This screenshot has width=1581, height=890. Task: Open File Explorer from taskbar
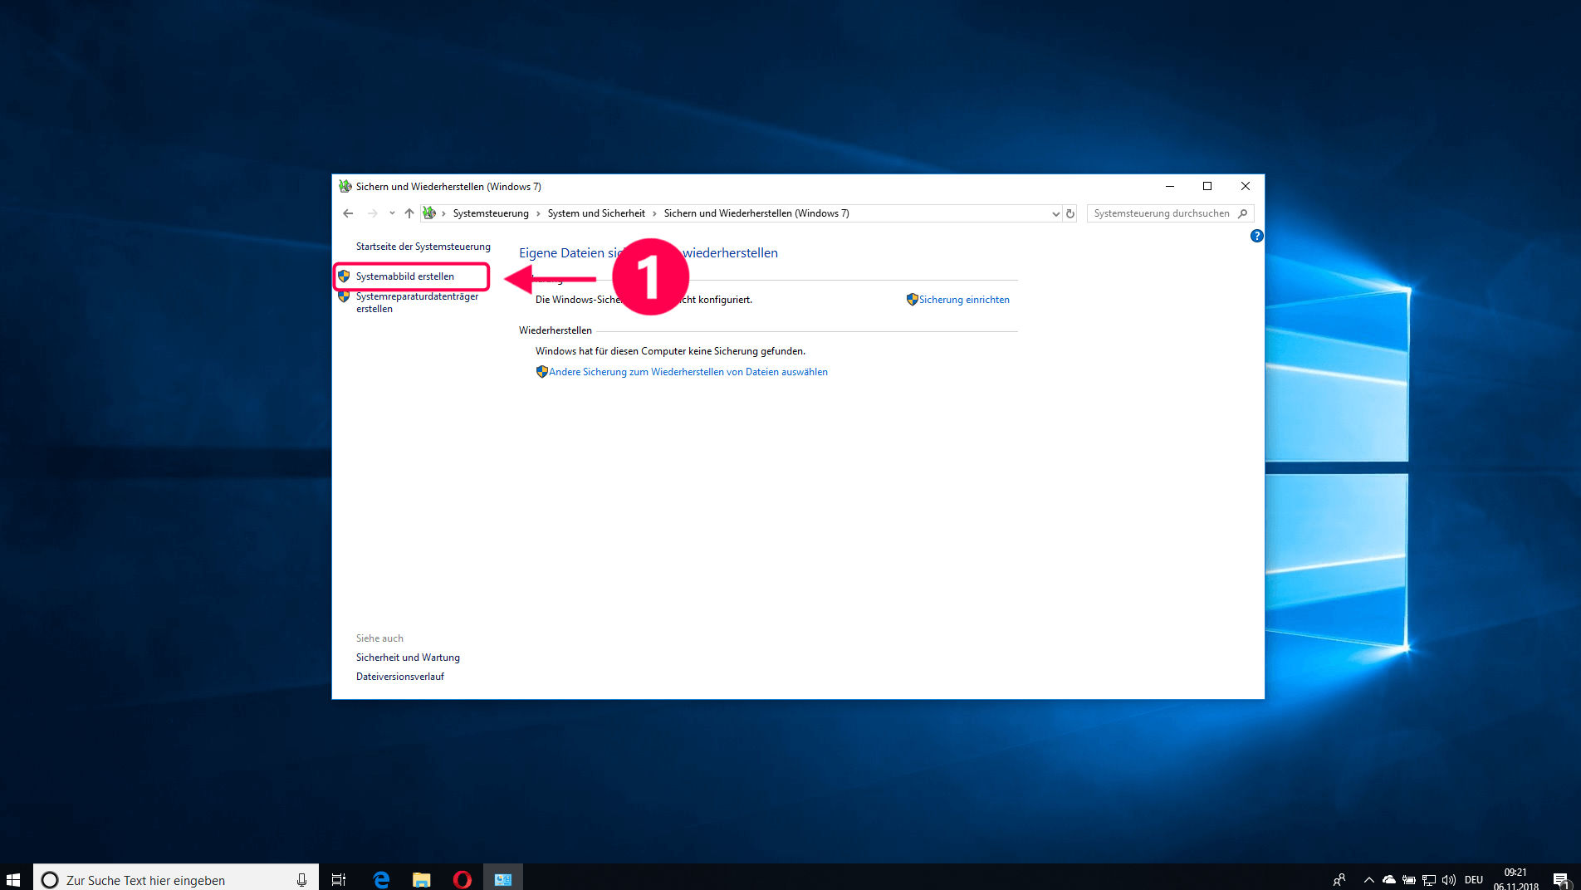click(422, 879)
